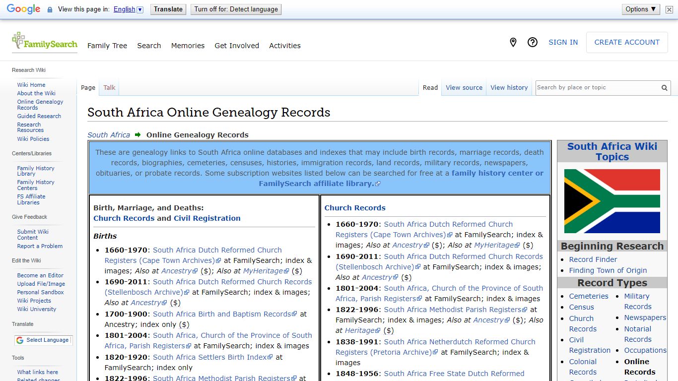Open Notarial Records link
This screenshot has height=381, width=678.
click(x=638, y=334)
